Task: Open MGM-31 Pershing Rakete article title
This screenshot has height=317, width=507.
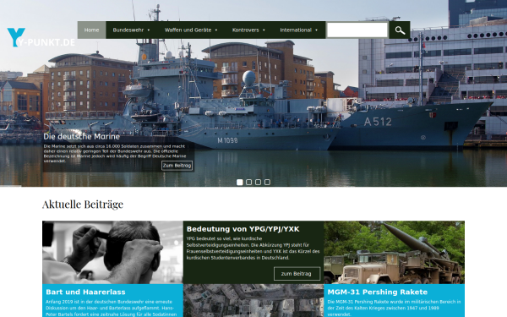Action: pos(378,292)
